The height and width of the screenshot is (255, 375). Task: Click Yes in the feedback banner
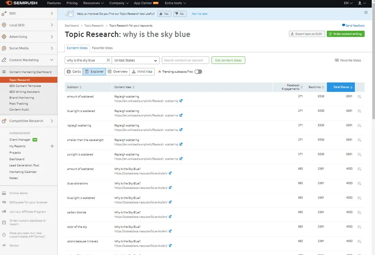click(x=164, y=14)
